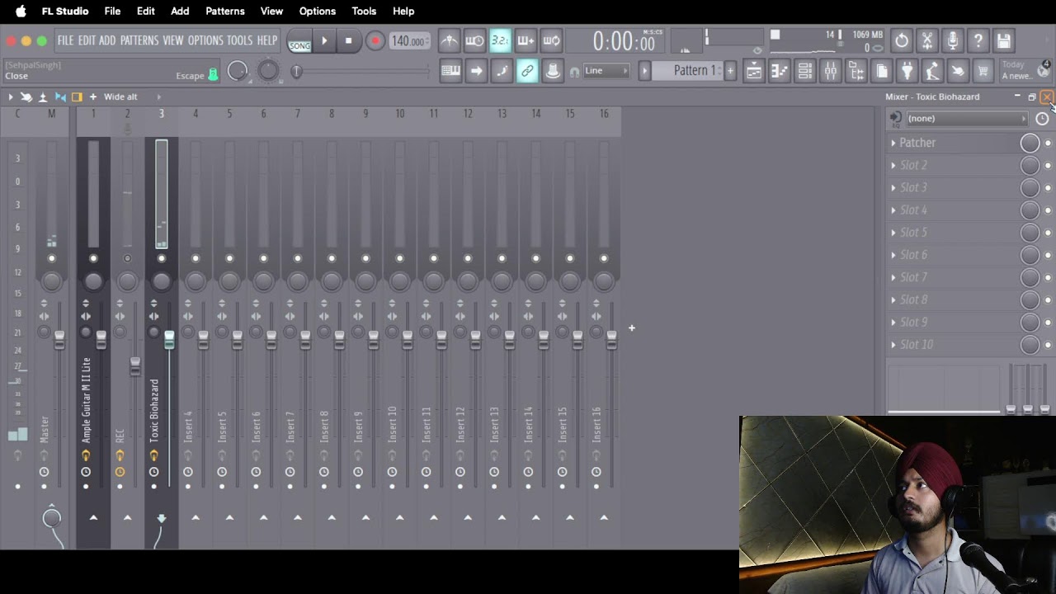Mute the Patcher effect slot
1056x594 pixels.
[x=1048, y=143]
